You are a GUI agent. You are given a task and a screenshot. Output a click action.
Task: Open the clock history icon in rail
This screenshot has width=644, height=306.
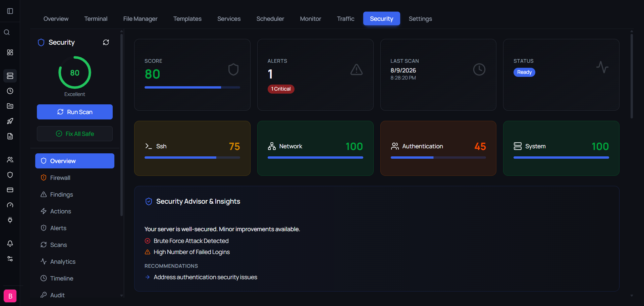[x=10, y=91]
